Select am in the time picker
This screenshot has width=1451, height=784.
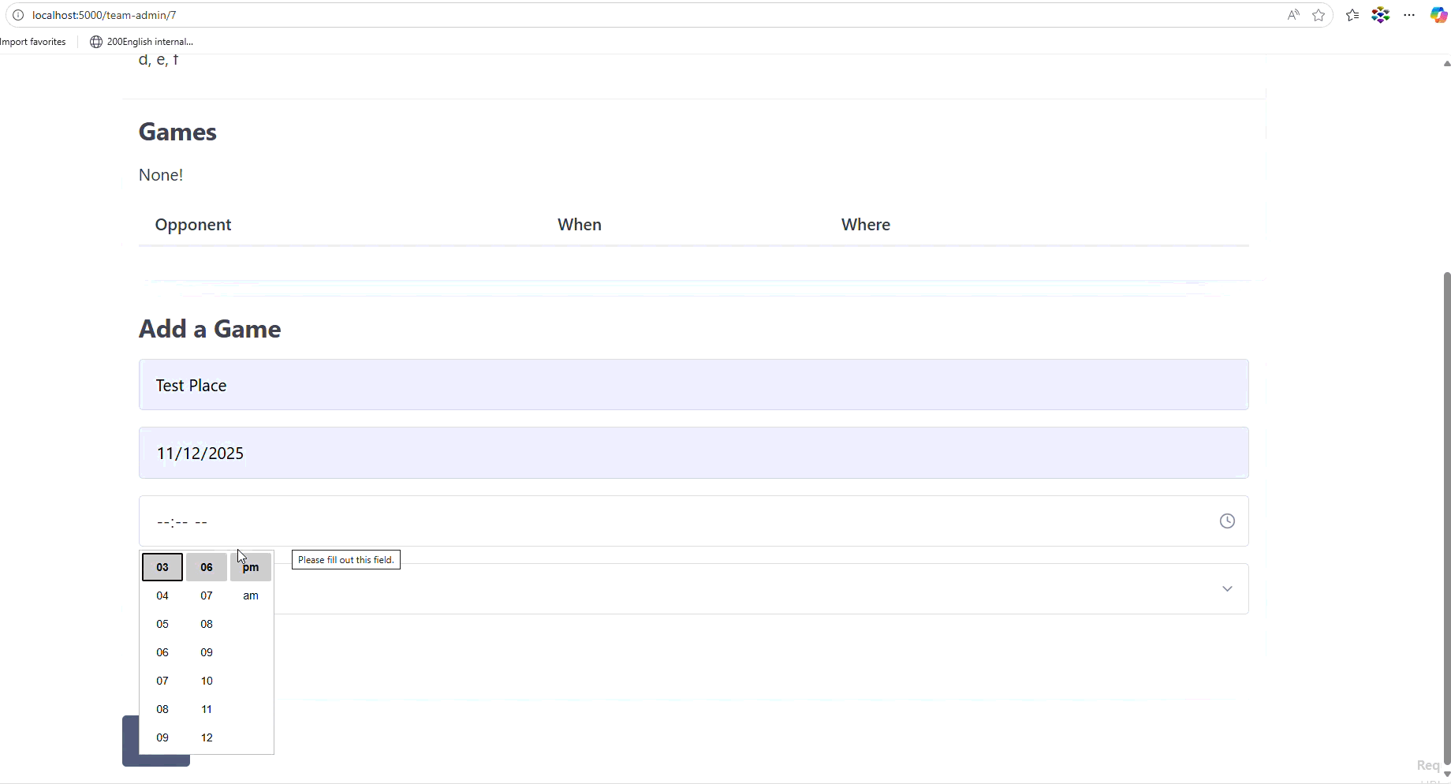point(251,595)
